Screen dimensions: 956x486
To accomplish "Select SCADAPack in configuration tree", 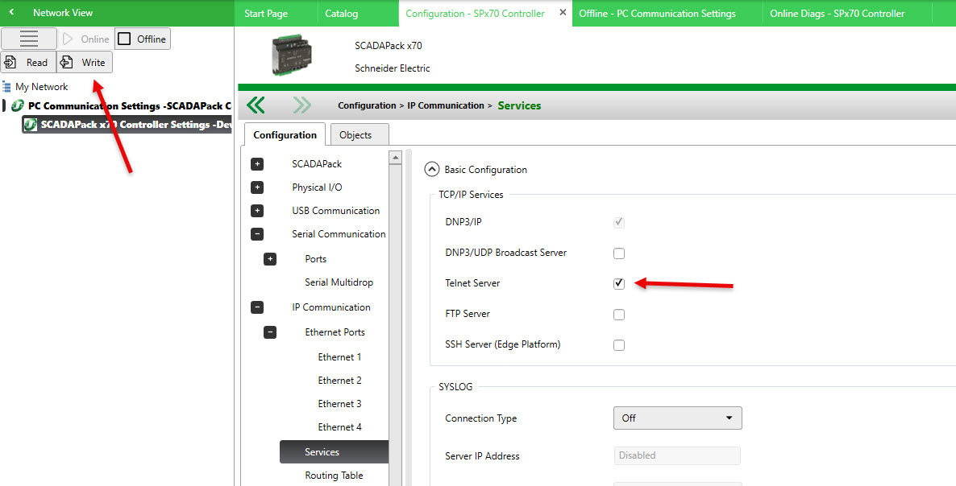I will tap(317, 163).
